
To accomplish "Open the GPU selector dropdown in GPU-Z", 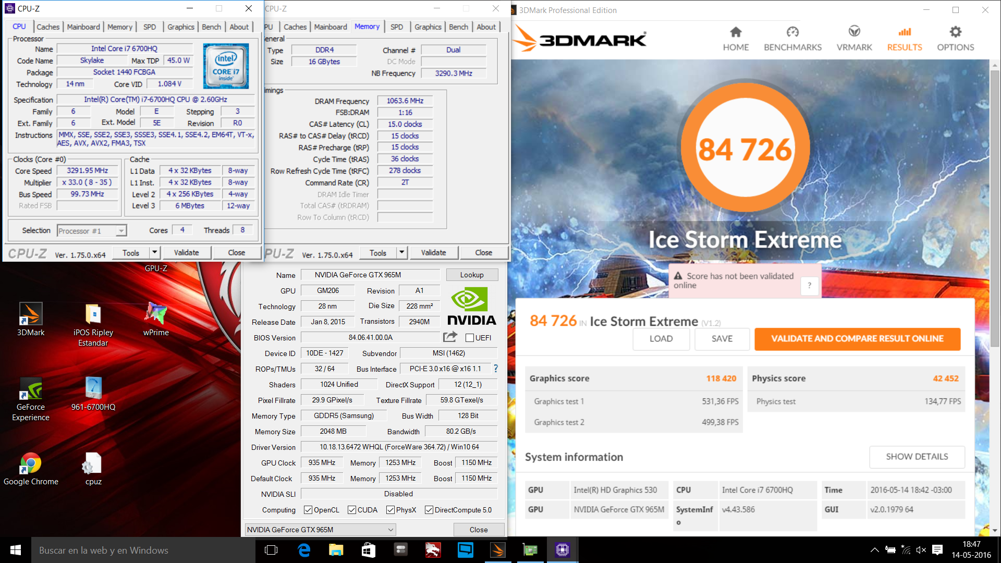I will [x=320, y=530].
